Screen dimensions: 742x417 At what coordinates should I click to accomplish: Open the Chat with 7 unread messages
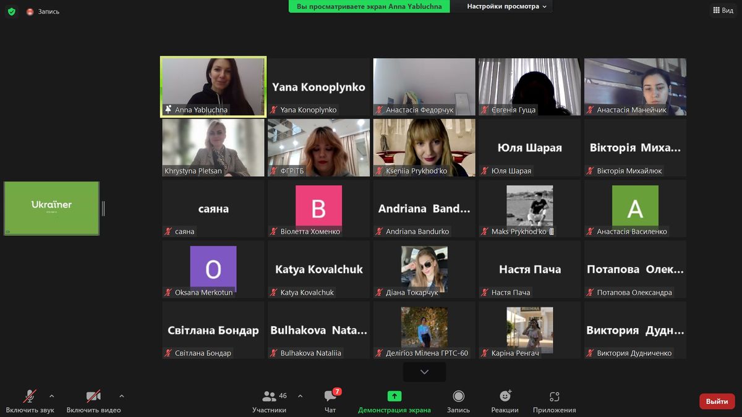tap(330, 397)
